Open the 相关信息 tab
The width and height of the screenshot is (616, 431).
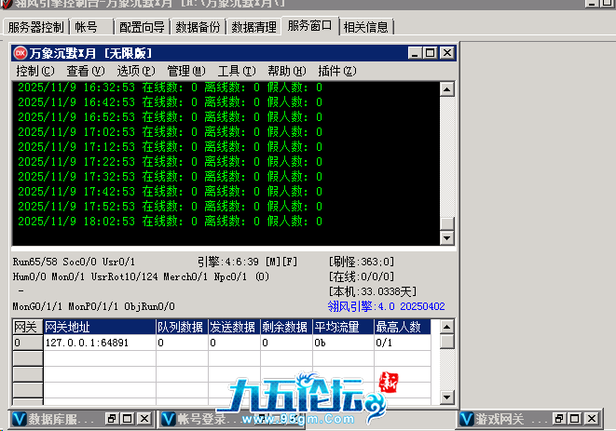[x=365, y=27]
